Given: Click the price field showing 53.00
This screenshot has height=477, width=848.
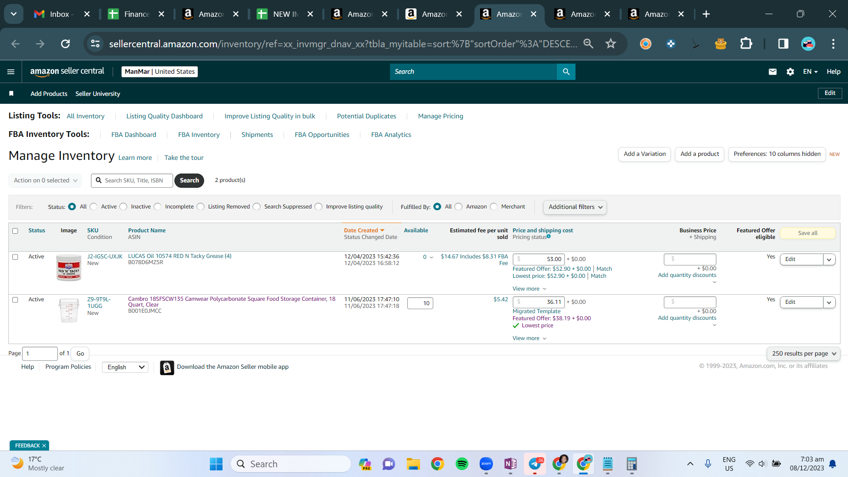Looking at the screenshot, I should [539, 259].
